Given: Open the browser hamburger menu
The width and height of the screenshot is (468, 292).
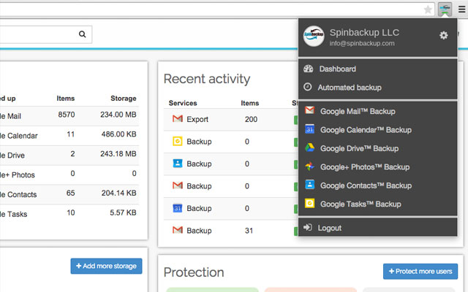Looking at the screenshot, I should tap(461, 9).
